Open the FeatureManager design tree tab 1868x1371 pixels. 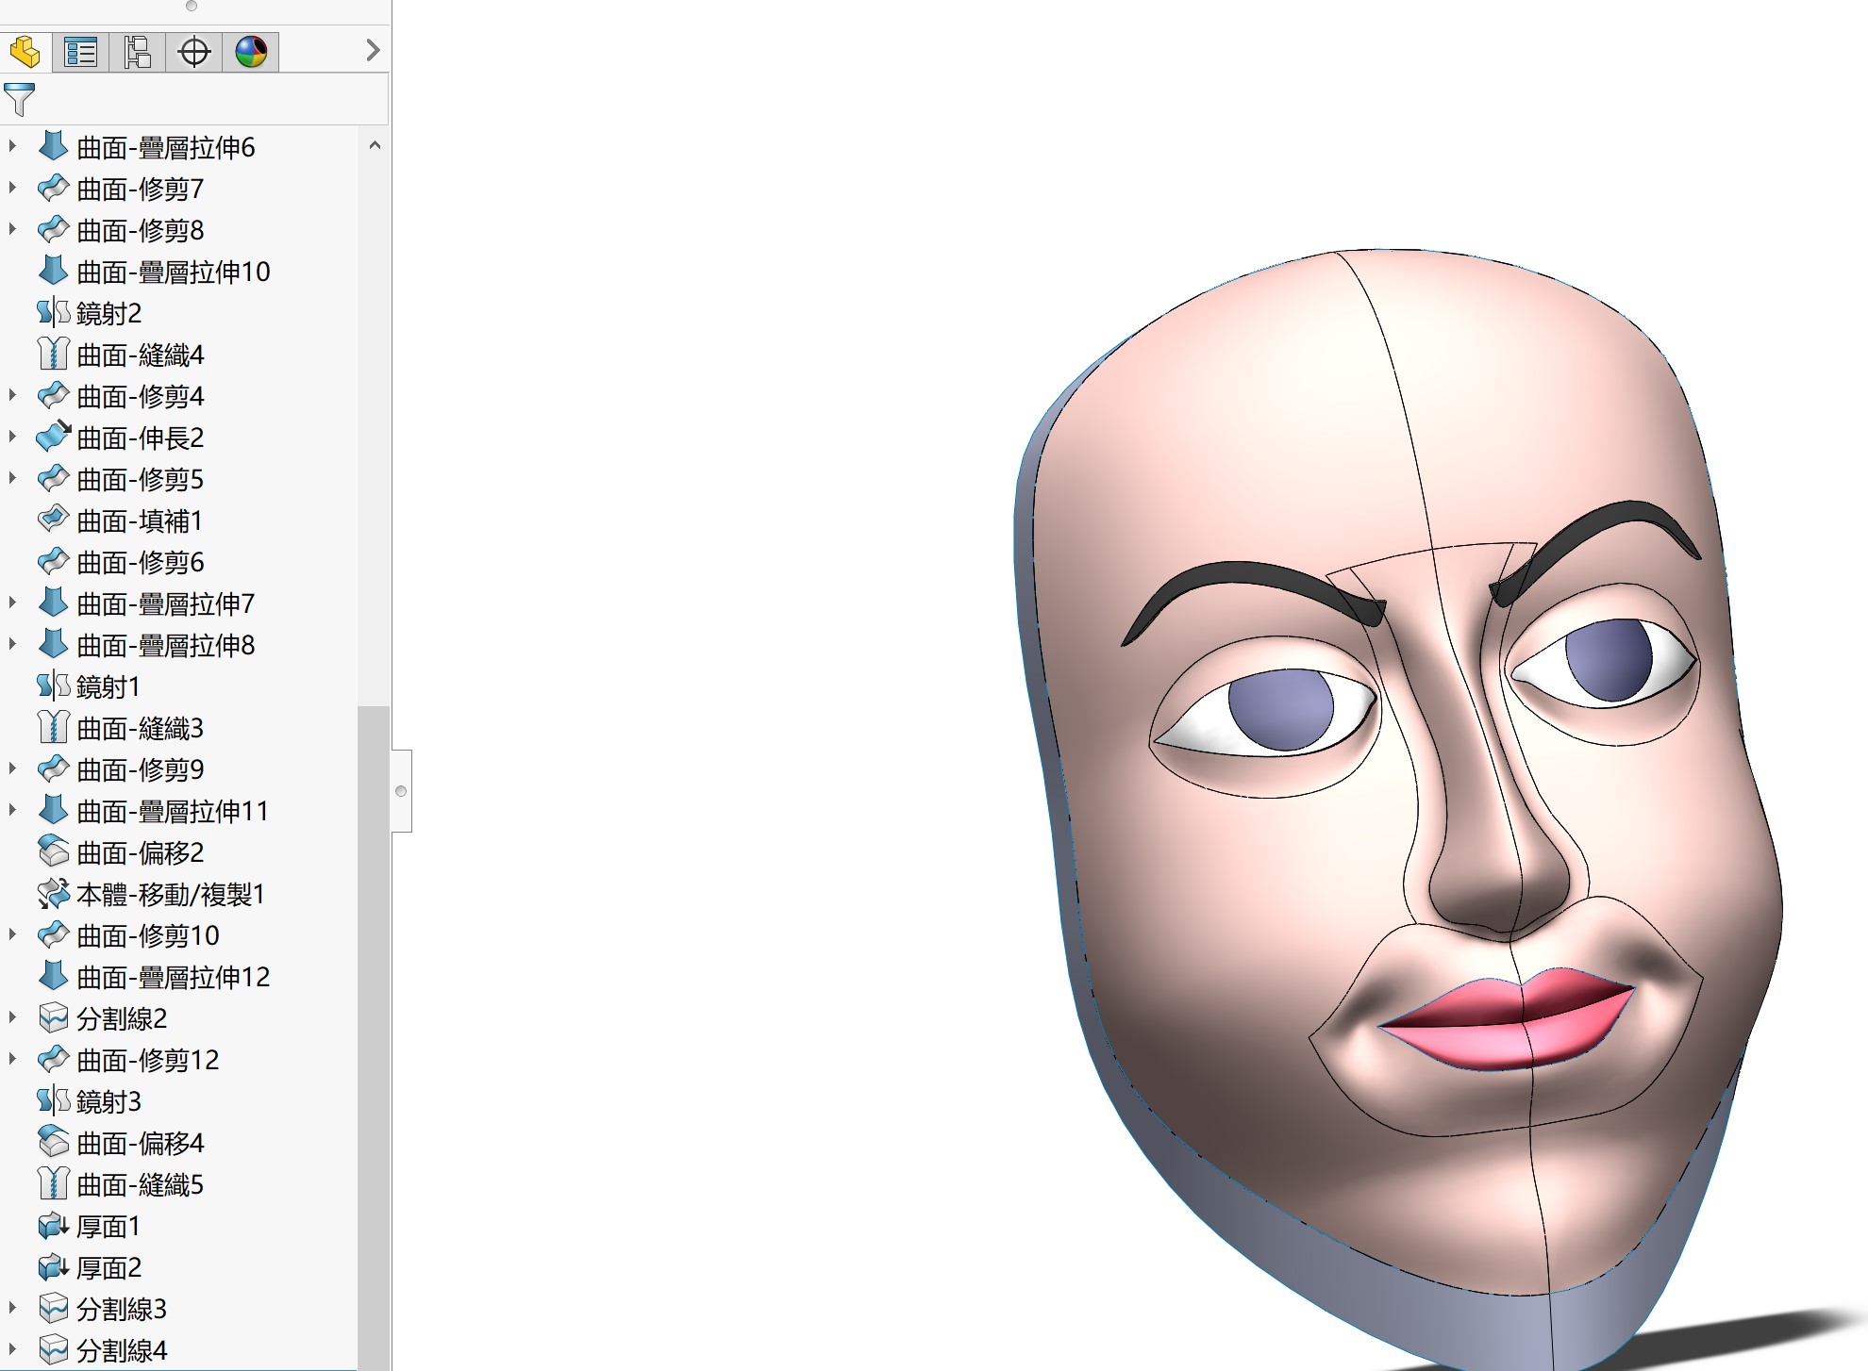25,52
